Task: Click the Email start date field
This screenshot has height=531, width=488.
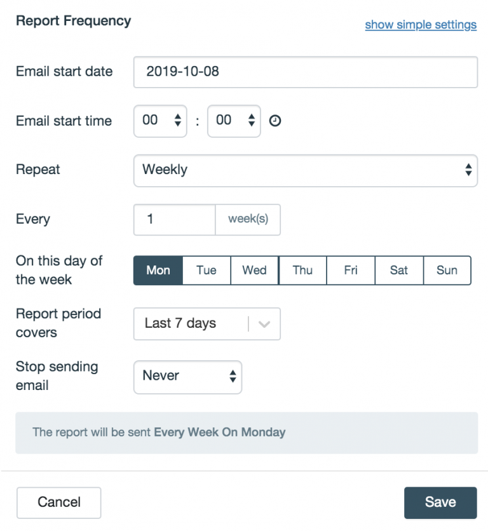Action: coord(305,72)
